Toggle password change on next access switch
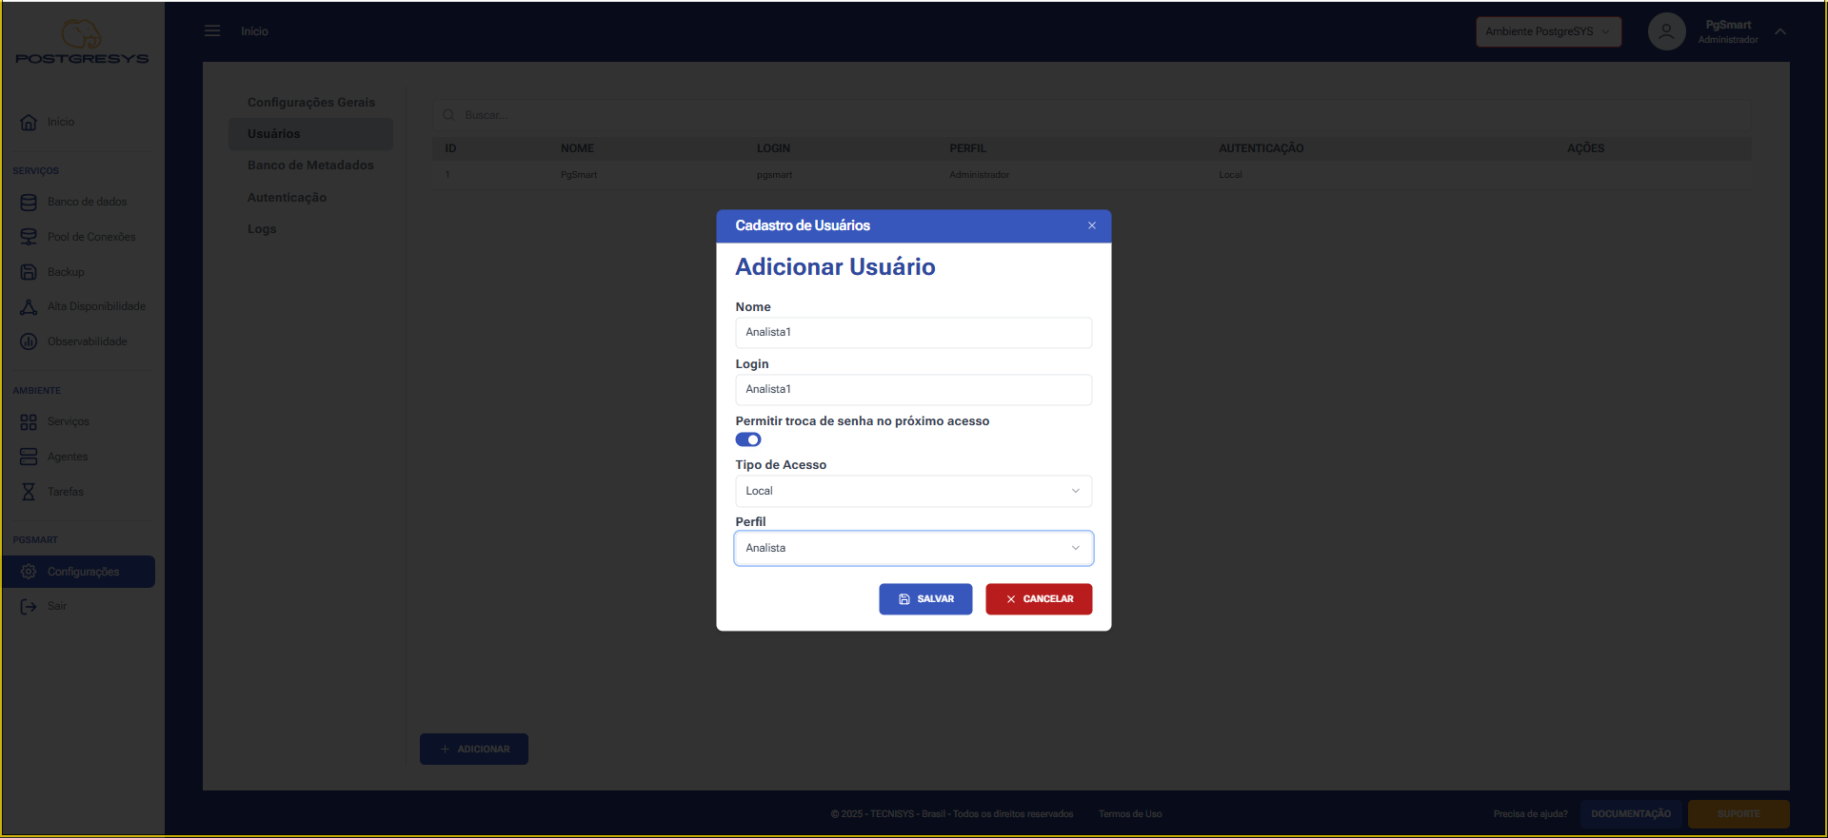The height and width of the screenshot is (838, 1828). click(748, 439)
